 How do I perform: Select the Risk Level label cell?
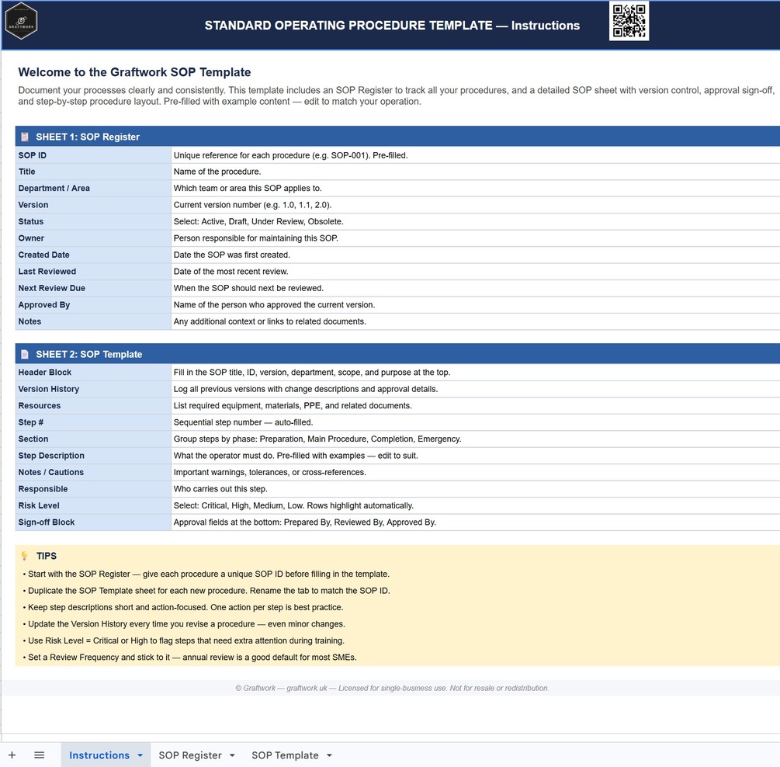[93, 505]
